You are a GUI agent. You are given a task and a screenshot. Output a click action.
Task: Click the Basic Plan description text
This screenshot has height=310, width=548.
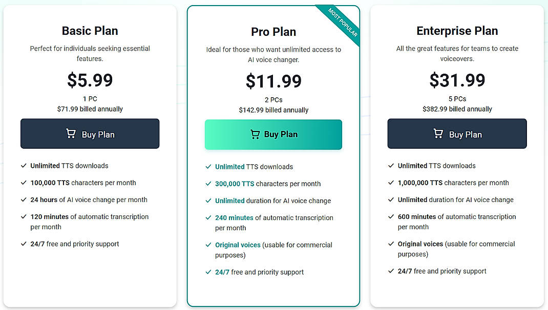pyautogui.click(x=90, y=53)
